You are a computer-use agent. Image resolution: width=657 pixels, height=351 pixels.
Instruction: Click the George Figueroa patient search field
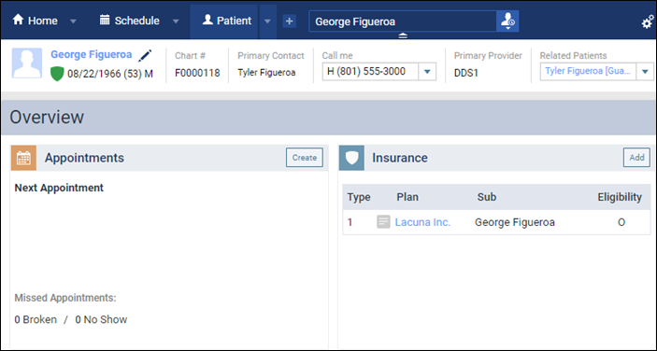[x=403, y=21]
